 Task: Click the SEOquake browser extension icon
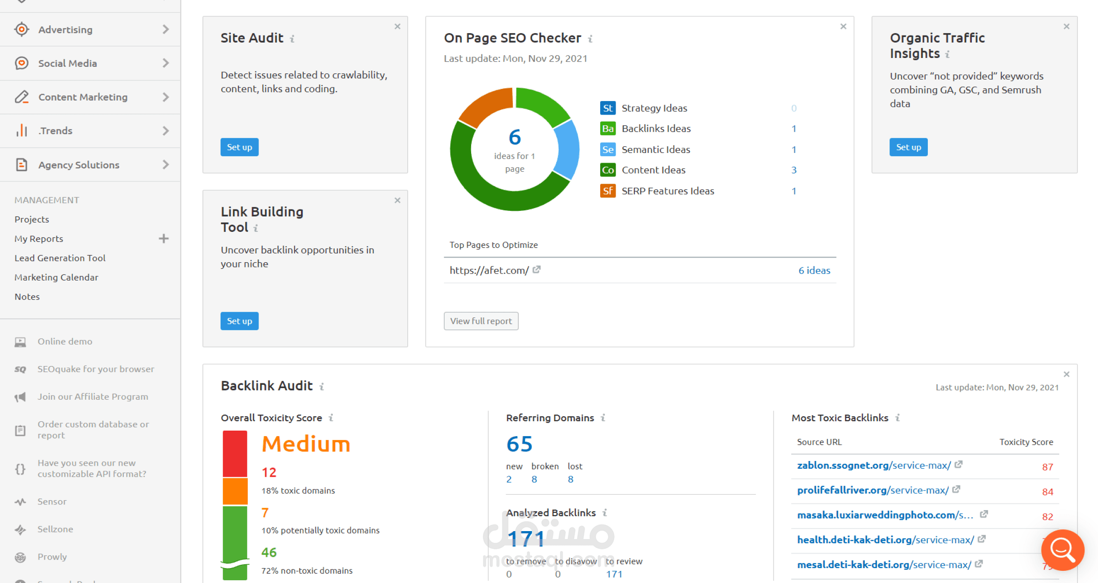(20, 369)
